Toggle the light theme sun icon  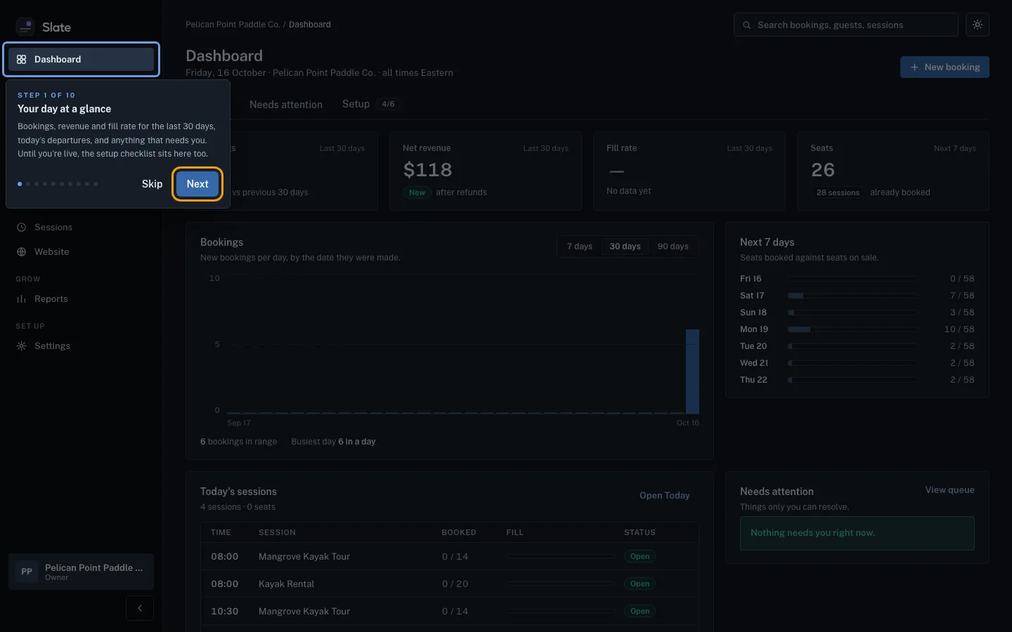978,25
